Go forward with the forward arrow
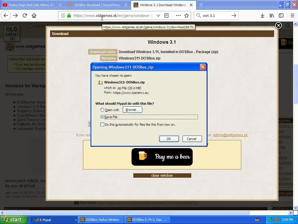The width and height of the screenshot is (298, 224). (x=15, y=15)
